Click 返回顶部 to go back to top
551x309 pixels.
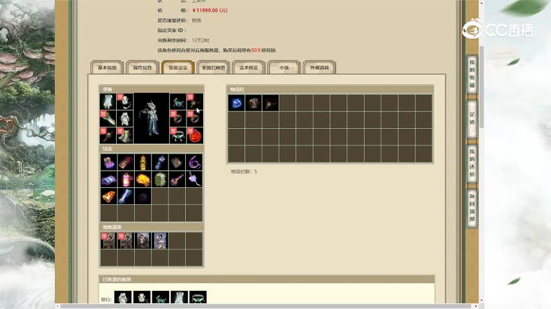(x=472, y=207)
